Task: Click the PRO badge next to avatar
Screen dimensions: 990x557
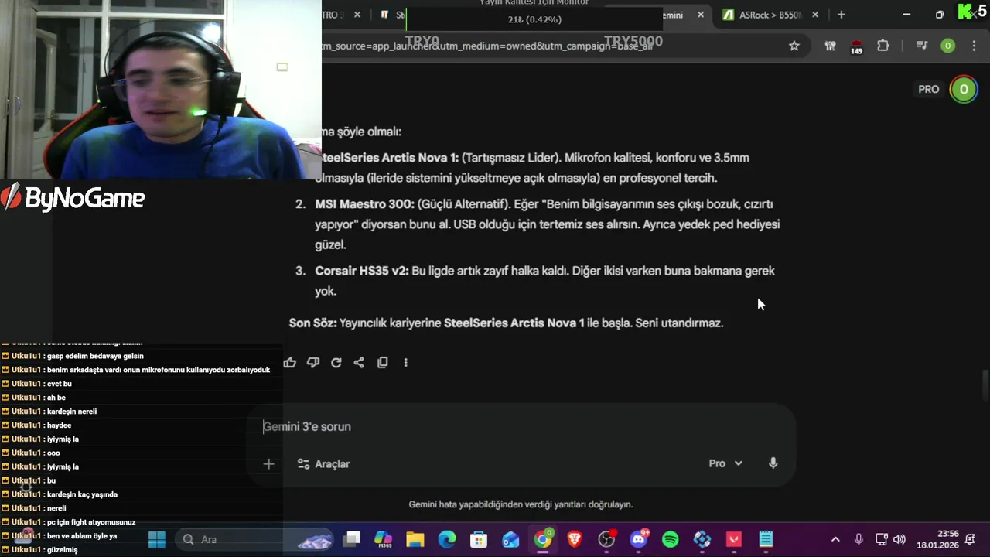Action: [x=928, y=89]
